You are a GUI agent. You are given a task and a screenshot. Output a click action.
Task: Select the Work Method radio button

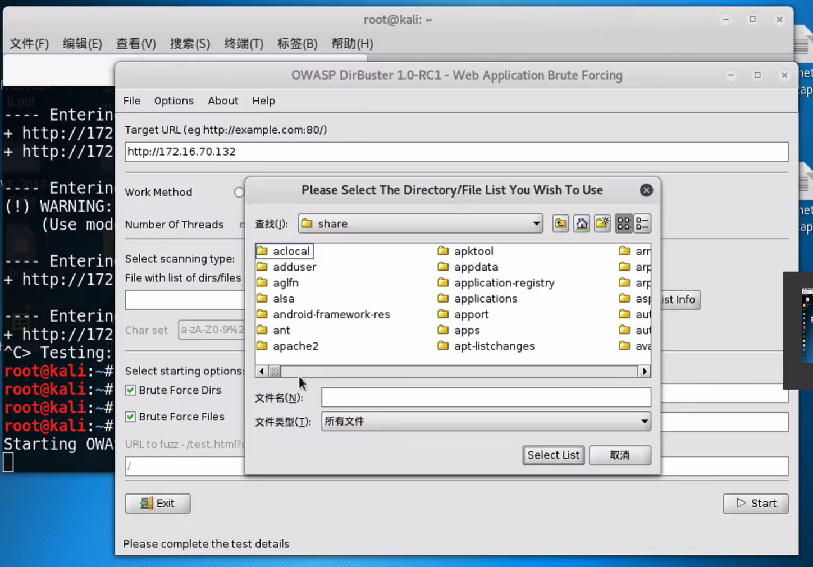pos(239,193)
